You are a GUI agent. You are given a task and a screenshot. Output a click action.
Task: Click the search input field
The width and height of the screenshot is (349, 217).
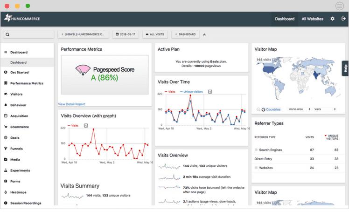pyautogui.click(x=28, y=34)
